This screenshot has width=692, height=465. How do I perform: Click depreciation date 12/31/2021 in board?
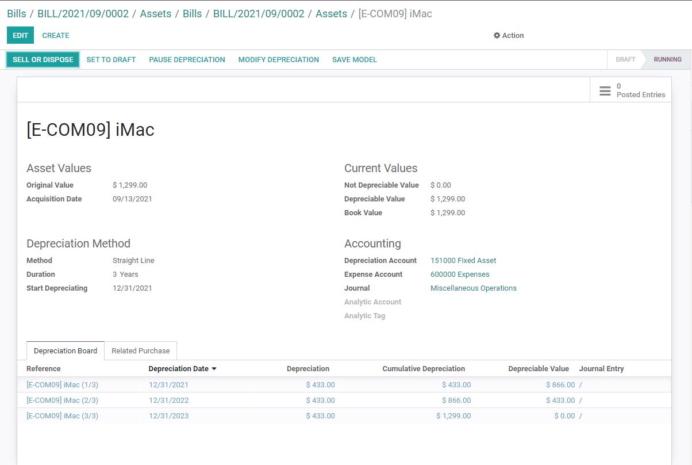click(x=168, y=385)
